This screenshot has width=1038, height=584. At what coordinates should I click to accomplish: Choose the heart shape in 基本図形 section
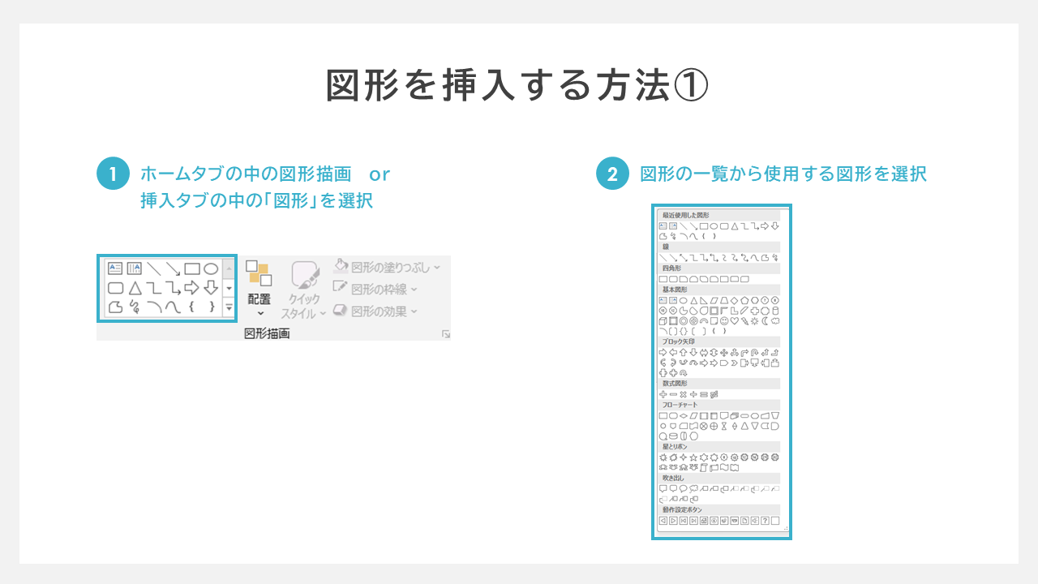tap(734, 321)
